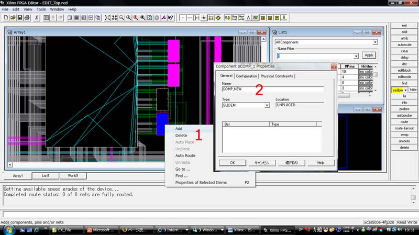Click the context Help arrow-question icon
This screenshot has width=419, height=235.
(171, 18)
